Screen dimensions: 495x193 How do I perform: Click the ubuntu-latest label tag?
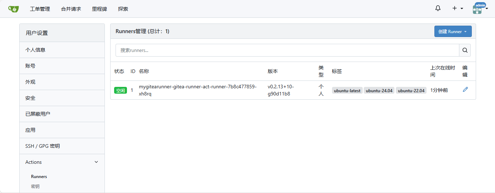(x=347, y=90)
